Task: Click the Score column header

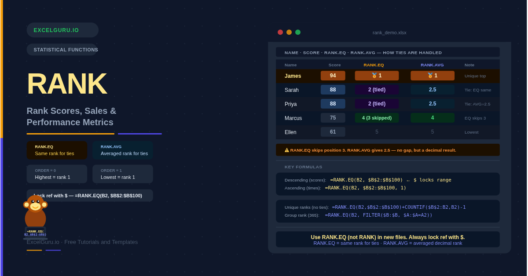Action: (x=334, y=65)
